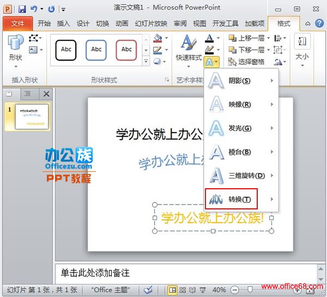
Task: Open the Customize Quick Access Toolbar dropdown
Action: click(64, 9)
